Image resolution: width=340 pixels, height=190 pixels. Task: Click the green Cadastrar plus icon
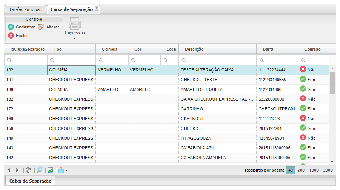pyautogui.click(x=11, y=27)
